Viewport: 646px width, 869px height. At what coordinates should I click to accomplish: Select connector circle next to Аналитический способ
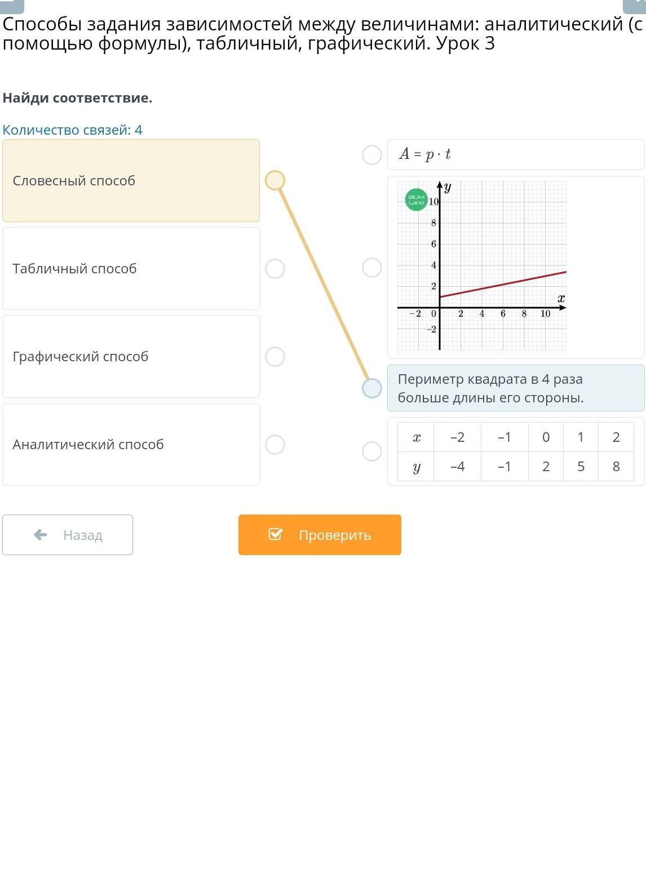[x=275, y=445]
